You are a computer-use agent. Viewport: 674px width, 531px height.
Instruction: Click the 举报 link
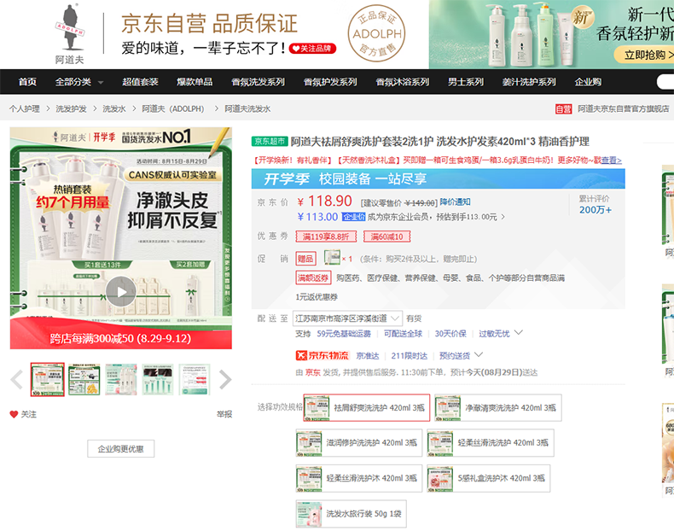point(224,415)
